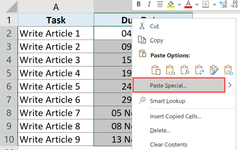Screen dimensions: 240x150
Task: Select row 5 header
Action: pyautogui.click(x=9, y=73)
